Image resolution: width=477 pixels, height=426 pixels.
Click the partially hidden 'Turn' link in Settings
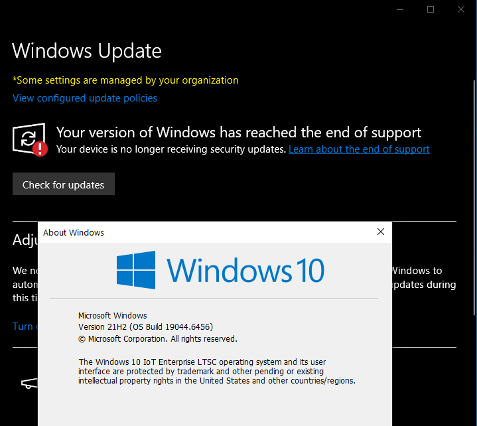tap(25, 326)
